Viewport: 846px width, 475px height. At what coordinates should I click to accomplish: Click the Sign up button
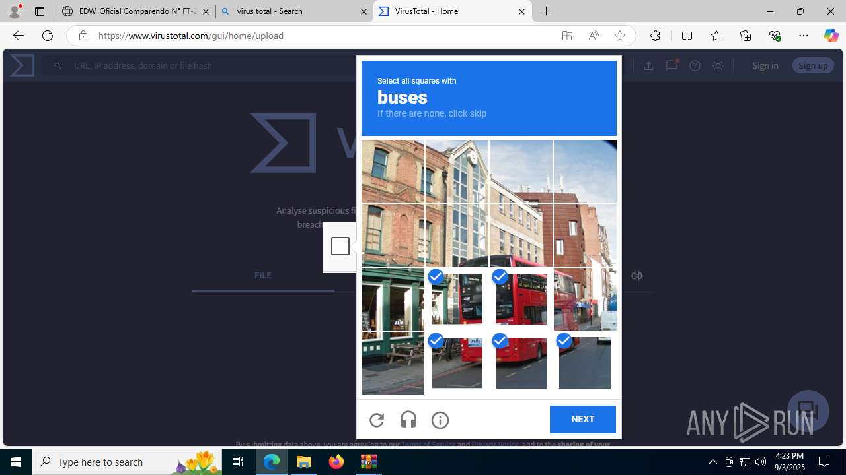click(813, 65)
